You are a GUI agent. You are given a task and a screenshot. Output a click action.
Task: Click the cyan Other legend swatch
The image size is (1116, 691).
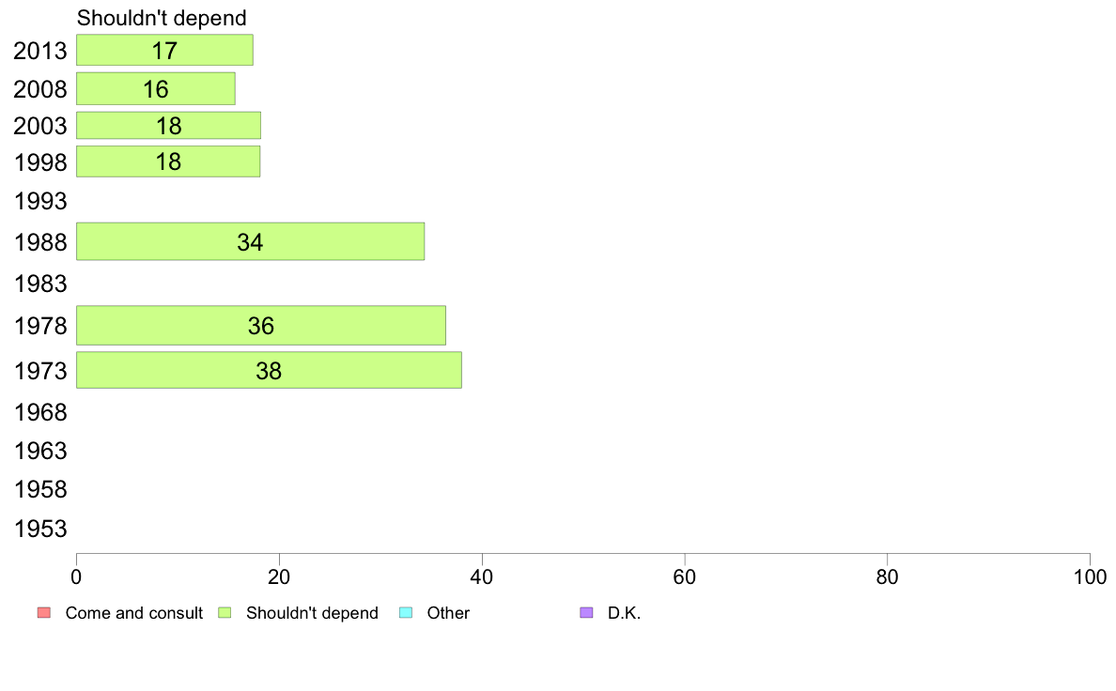(406, 613)
